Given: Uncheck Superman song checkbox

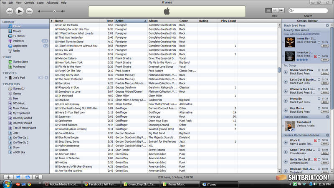Looking at the screenshot, I should click(x=56, y=116).
